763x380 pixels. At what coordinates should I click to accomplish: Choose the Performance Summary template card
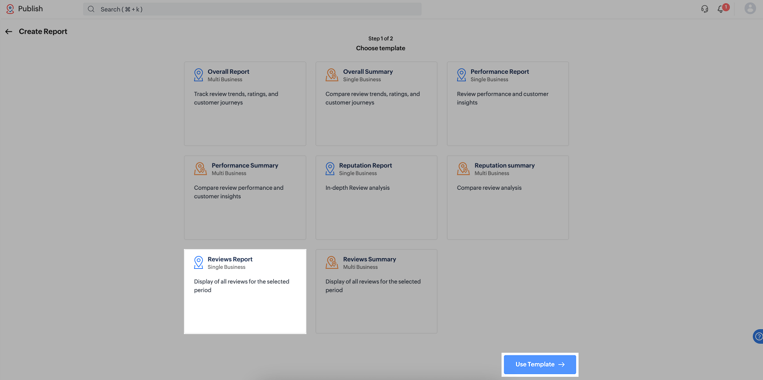click(x=245, y=198)
